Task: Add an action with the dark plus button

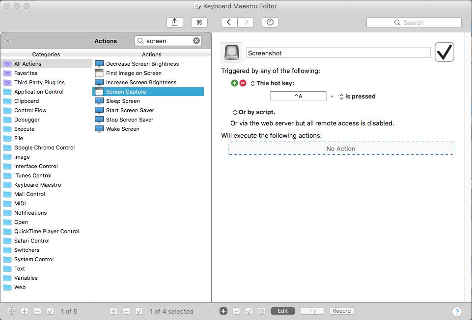Action: 223,311
